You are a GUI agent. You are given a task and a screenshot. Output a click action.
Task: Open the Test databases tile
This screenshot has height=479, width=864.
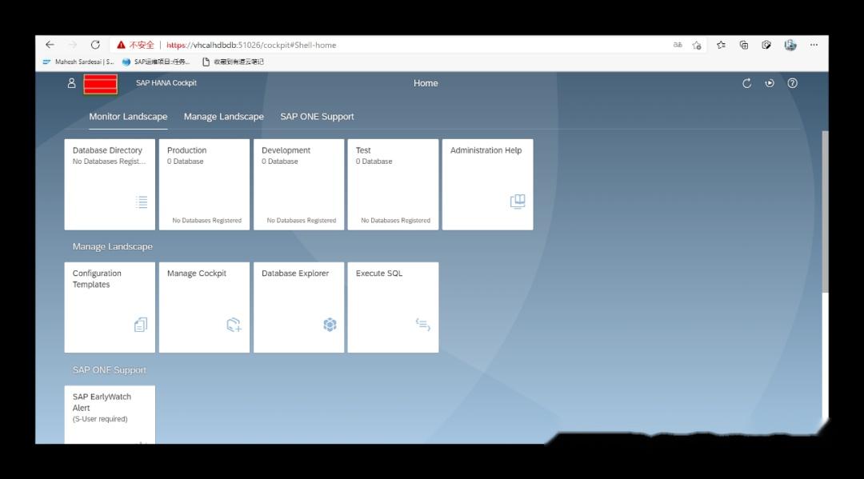[393, 185]
